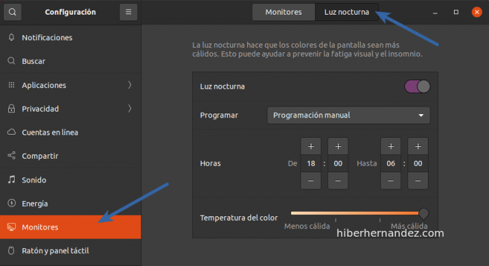Screen dimensions: 489x266
Task: Open the Programación manual dropdown
Action: tap(348, 115)
